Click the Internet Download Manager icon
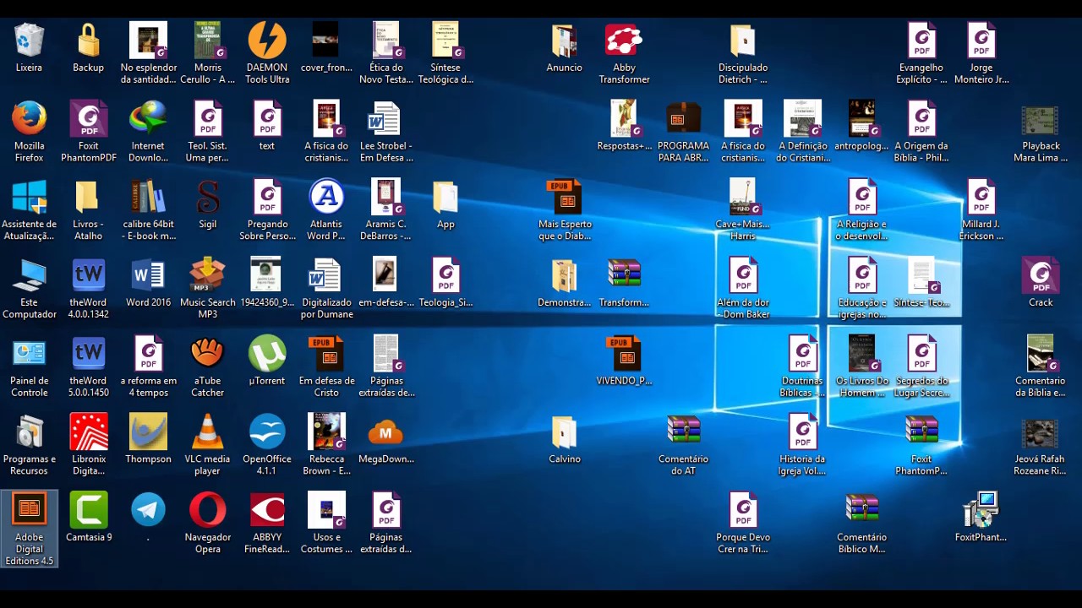 point(148,119)
